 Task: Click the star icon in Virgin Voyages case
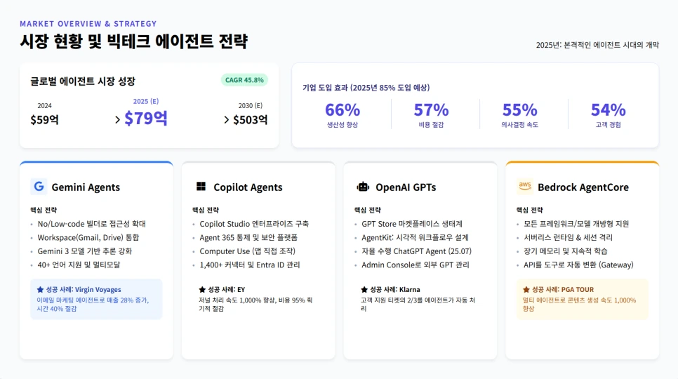coord(40,290)
